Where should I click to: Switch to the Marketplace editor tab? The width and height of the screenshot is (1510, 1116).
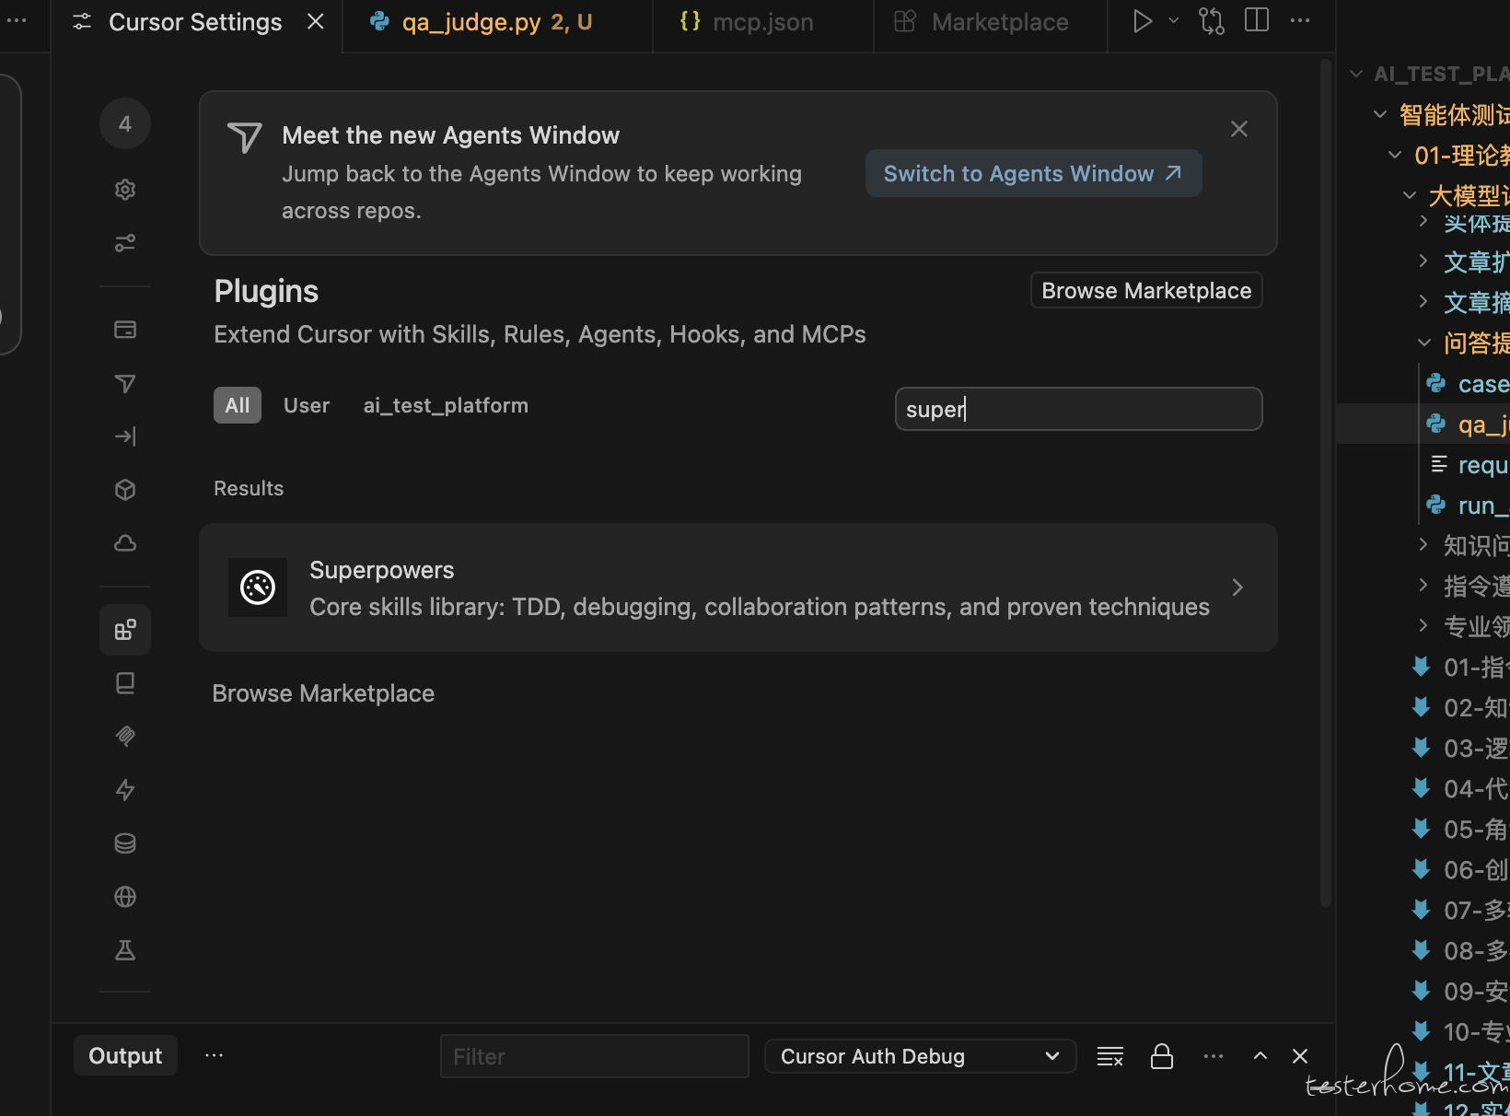990,22
